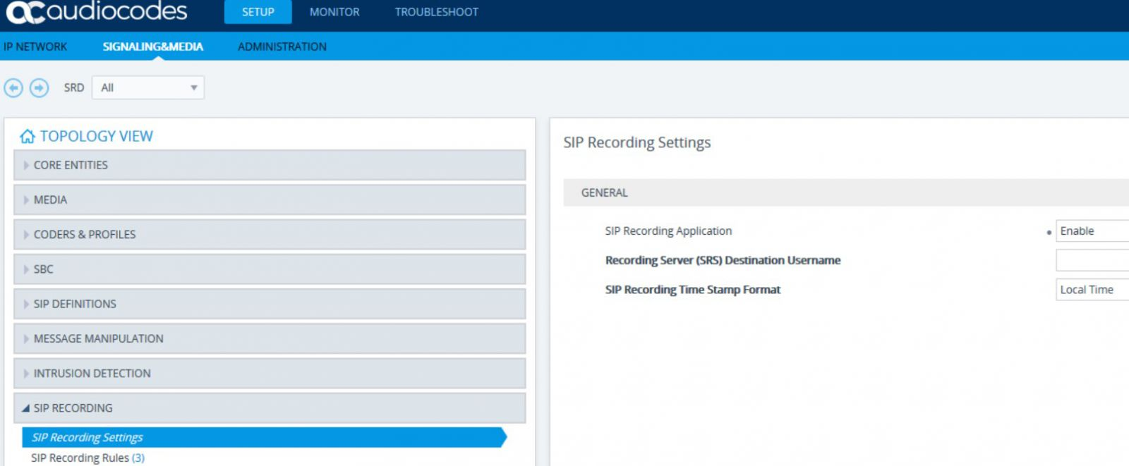Click the forward navigation arrow icon
Image resolution: width=1129 pixels, height=466 pixels.
click(39, 87)
